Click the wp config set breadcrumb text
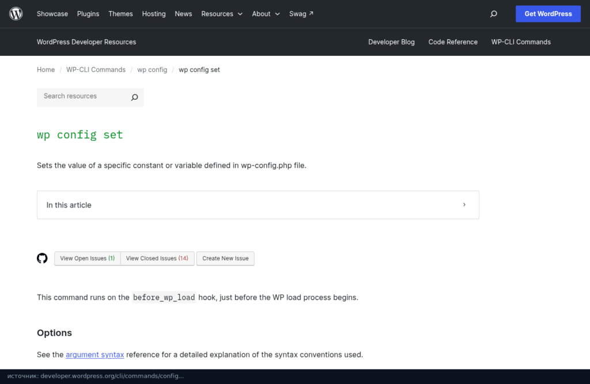Screen dimensions: 590x384 199,70
